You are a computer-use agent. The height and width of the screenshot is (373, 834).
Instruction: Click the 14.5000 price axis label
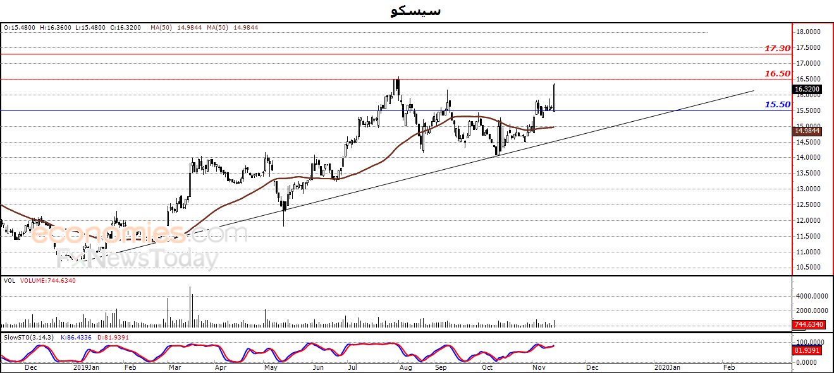click(x=808, y=142)
